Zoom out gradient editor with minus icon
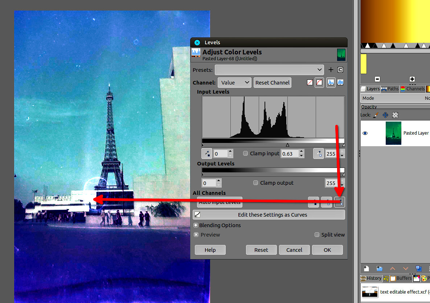The width and height of the screenshot is (430, 303). [377, 79]
